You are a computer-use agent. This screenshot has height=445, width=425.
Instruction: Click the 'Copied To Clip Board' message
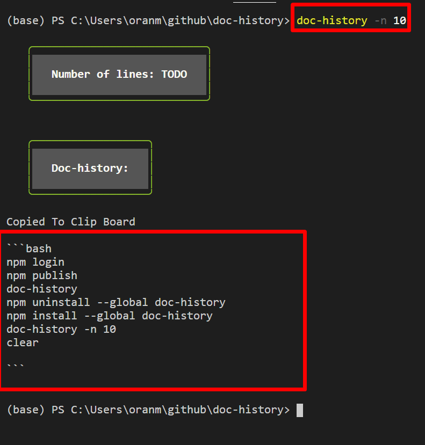[x=71, y=222]
